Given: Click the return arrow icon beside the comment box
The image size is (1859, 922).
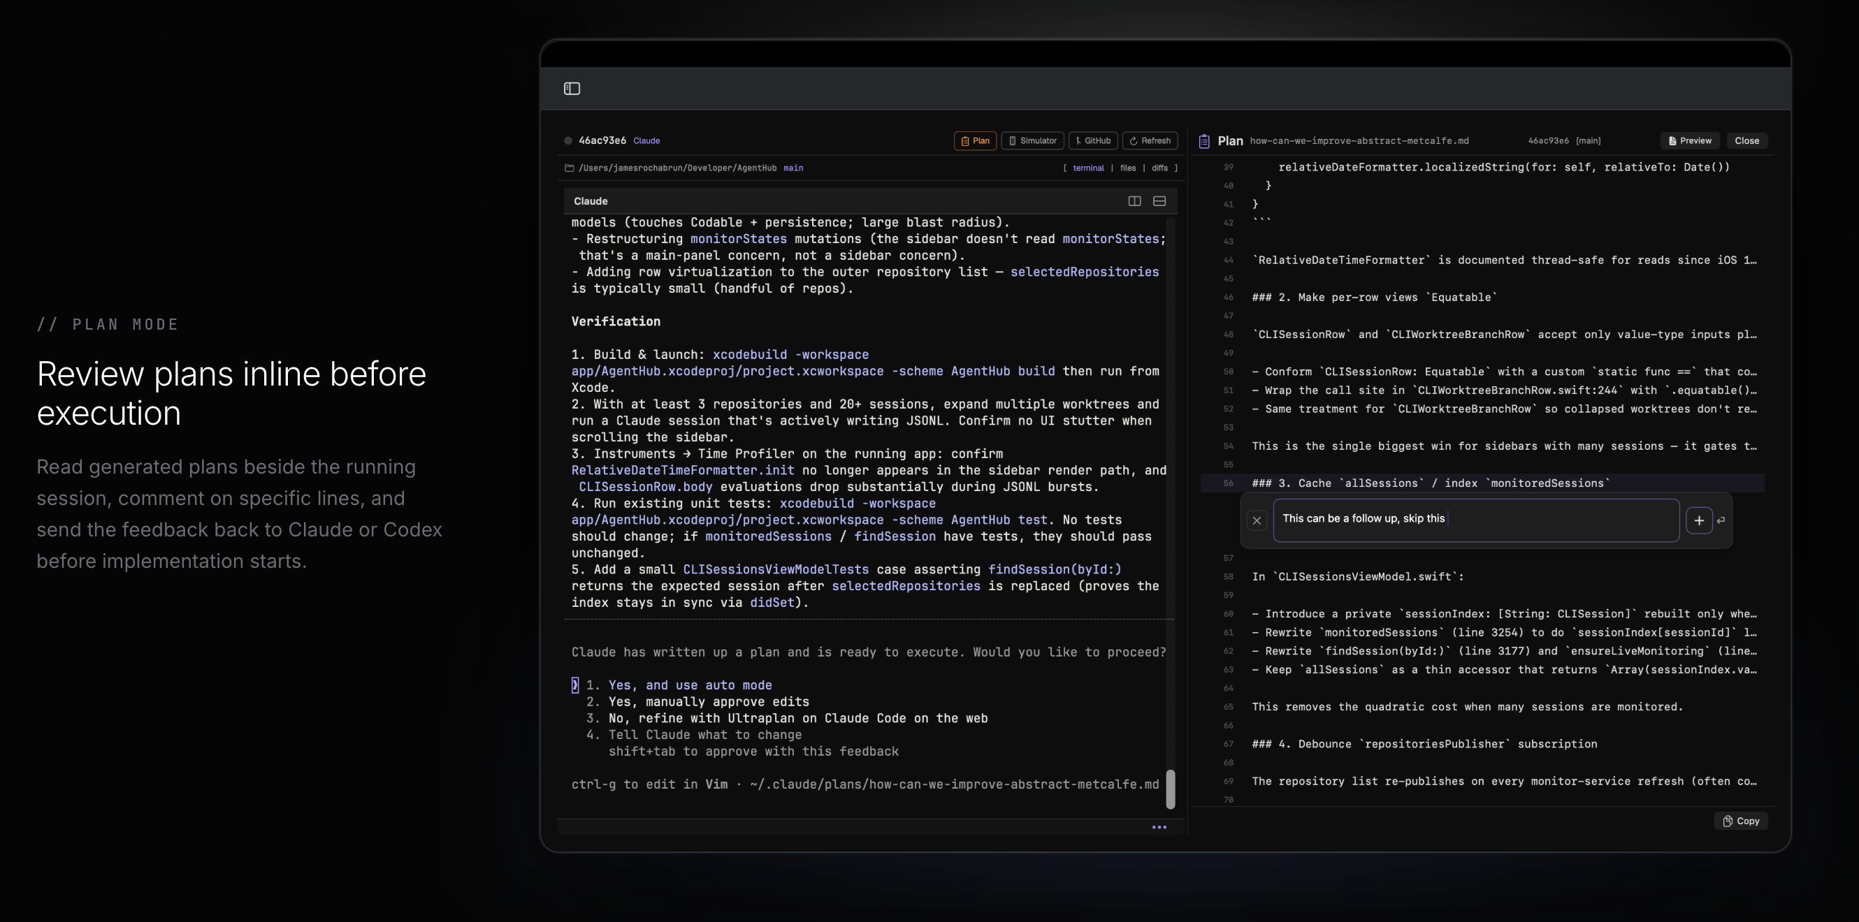Looking at the screenshot, I should click(x=1721, y=520).
